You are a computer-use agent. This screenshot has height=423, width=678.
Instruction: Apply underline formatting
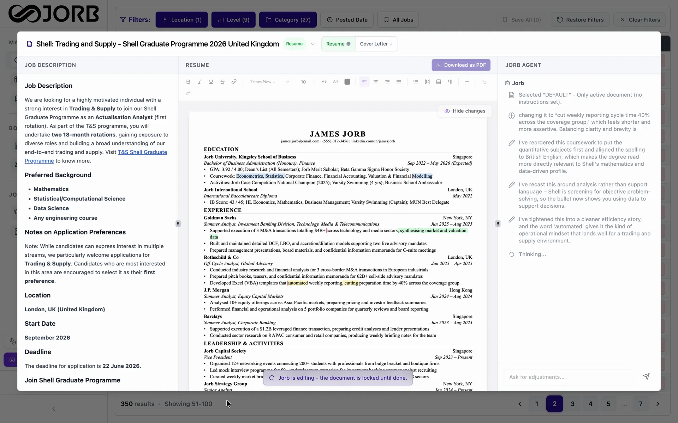pos(211,82)
